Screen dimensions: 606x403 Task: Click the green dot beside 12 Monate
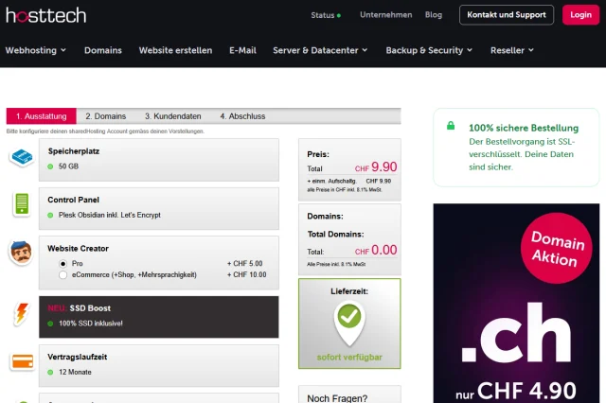(x=50, y=372)
